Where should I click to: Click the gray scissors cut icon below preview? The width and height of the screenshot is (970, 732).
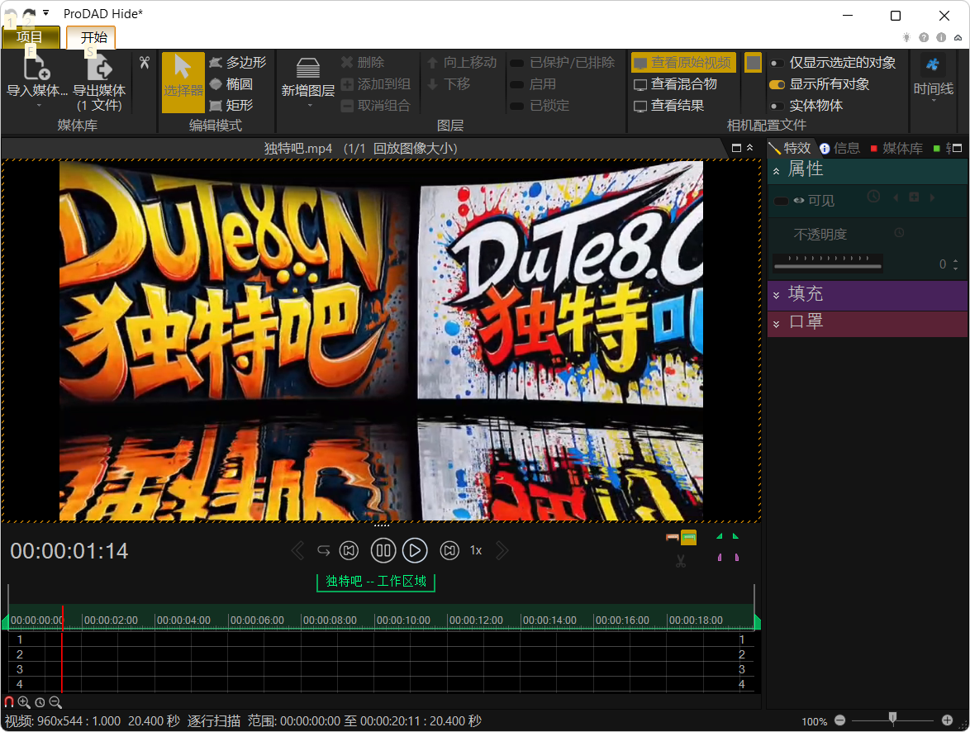681,561
